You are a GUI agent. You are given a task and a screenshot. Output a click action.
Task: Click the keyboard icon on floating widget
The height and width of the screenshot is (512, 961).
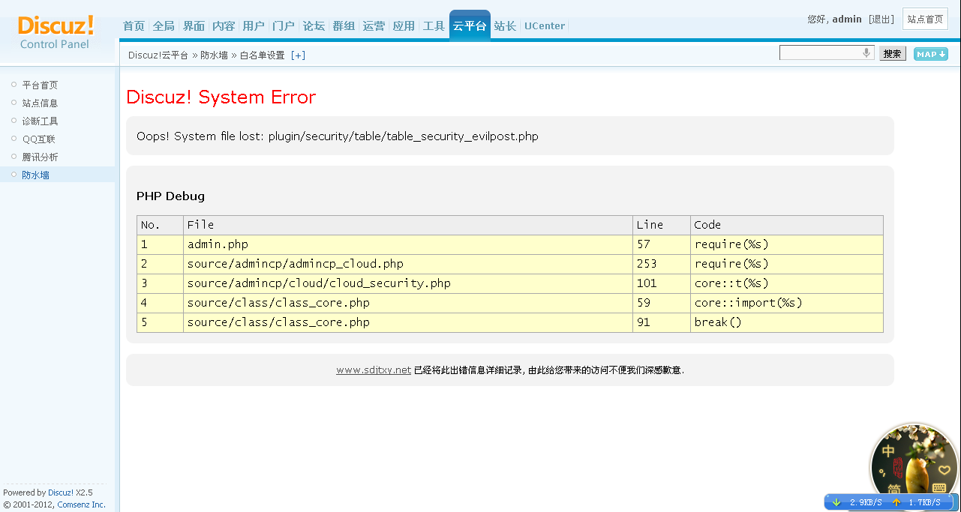pos(939,488)
